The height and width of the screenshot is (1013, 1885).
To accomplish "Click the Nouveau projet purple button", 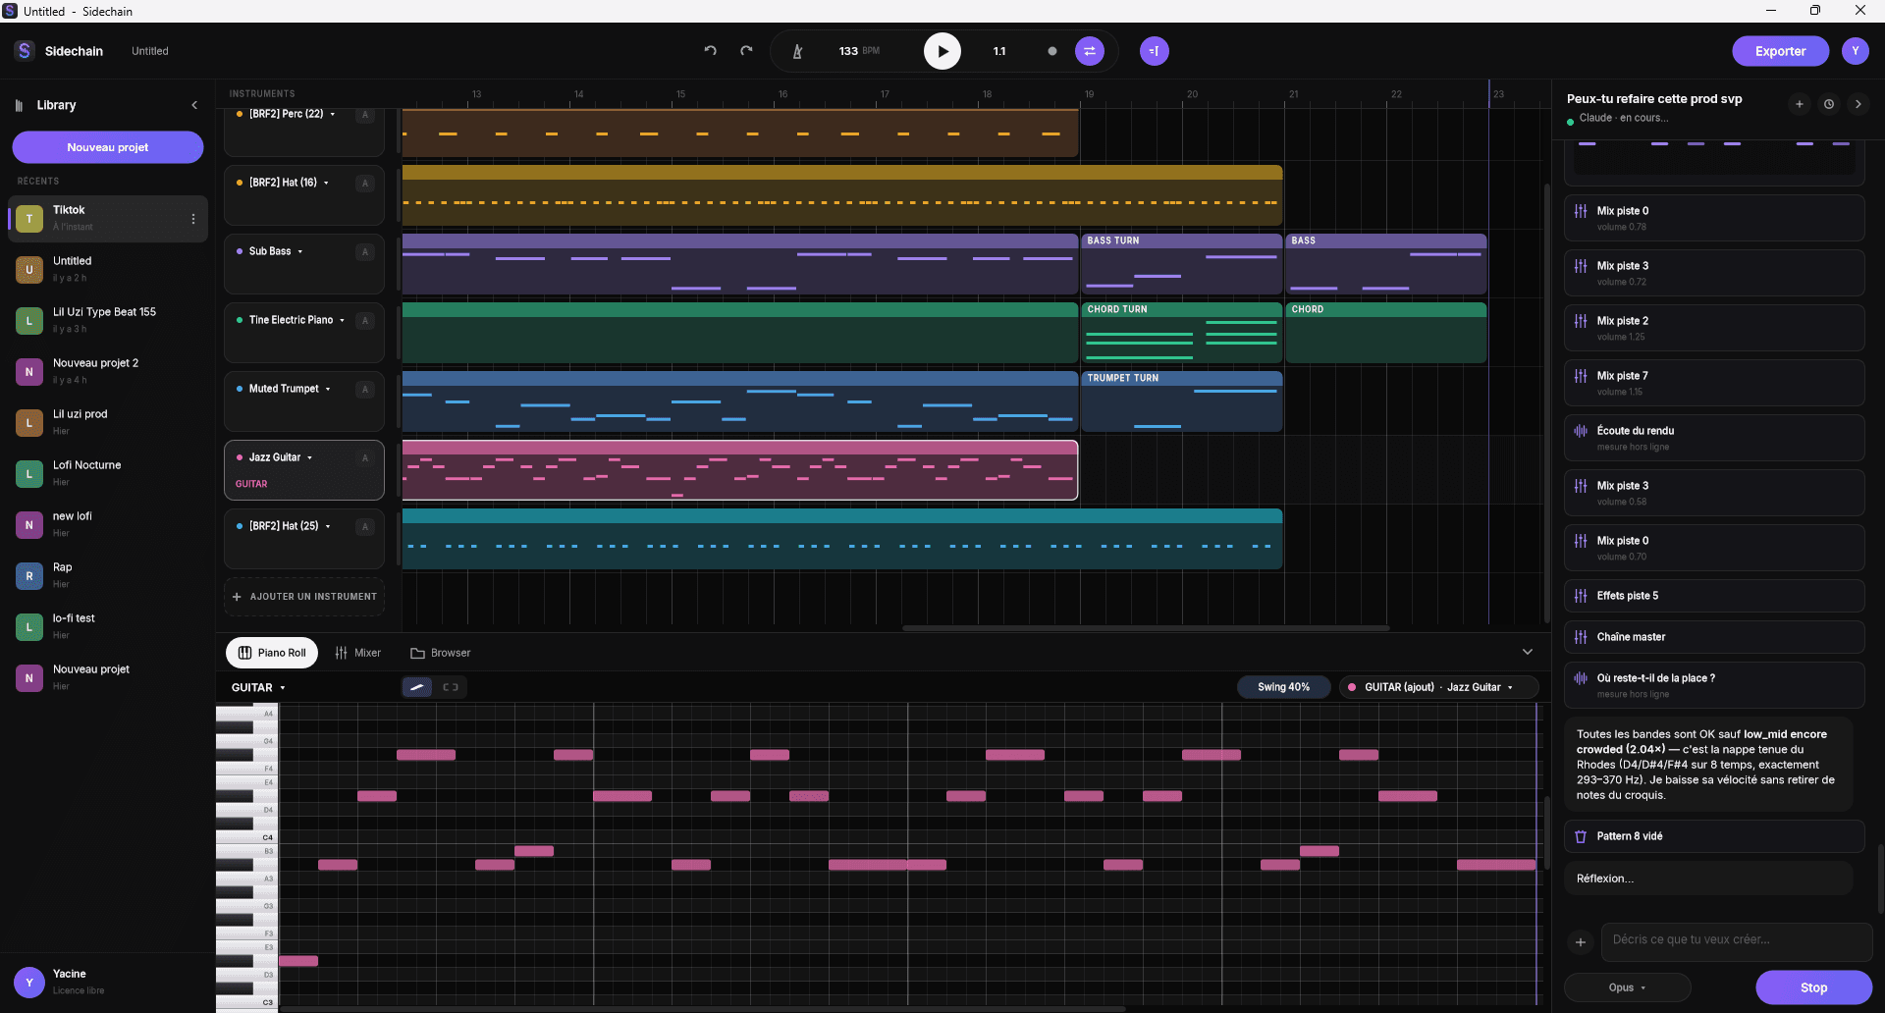I will tap(108, 147).
